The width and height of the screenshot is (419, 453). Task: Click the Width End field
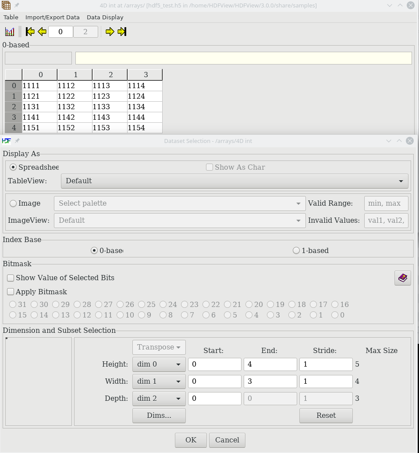point(270,382)
